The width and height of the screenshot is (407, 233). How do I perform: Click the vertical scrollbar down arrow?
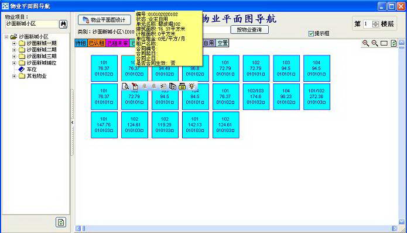tap(402, 221)
